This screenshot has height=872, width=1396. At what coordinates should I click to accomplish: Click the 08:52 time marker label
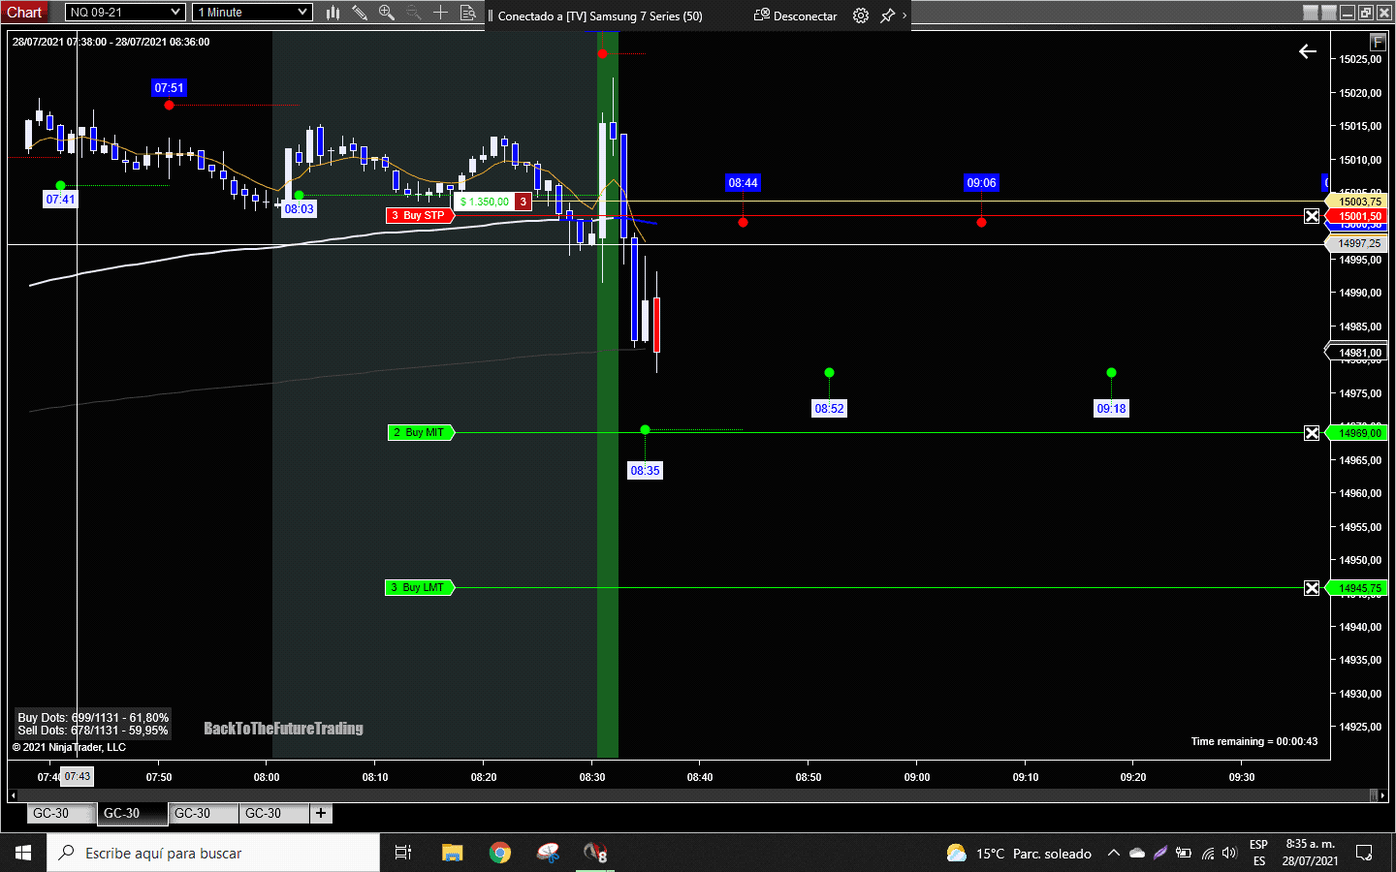pyautogui.click(x=829, y=409)
